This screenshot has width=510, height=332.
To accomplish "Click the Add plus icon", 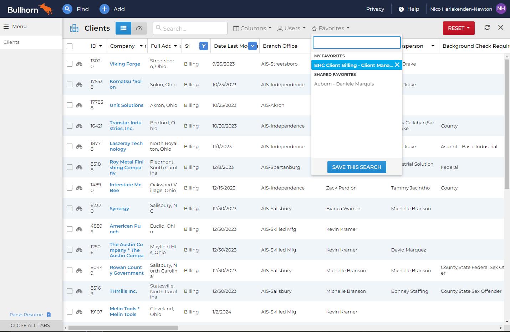I will click(104, 9).
